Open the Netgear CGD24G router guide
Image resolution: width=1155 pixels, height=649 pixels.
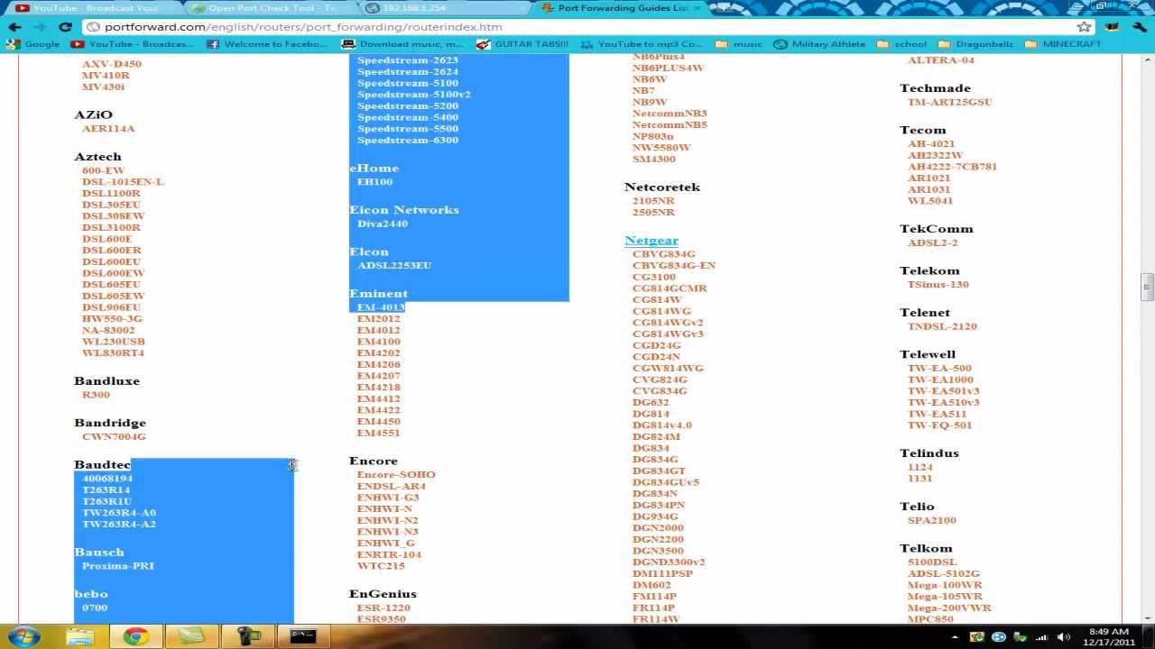point(657,345)
